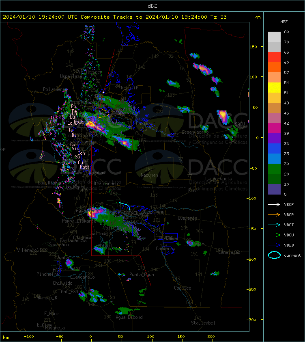Click the Sta.Isabel place label
This screenshot has height=342, width=305.
(203, 323)
